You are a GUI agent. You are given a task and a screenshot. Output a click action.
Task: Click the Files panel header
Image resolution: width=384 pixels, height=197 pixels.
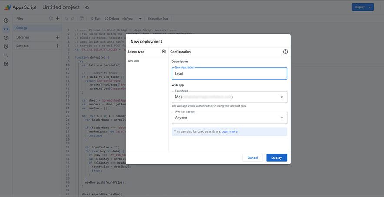[20, 18]
